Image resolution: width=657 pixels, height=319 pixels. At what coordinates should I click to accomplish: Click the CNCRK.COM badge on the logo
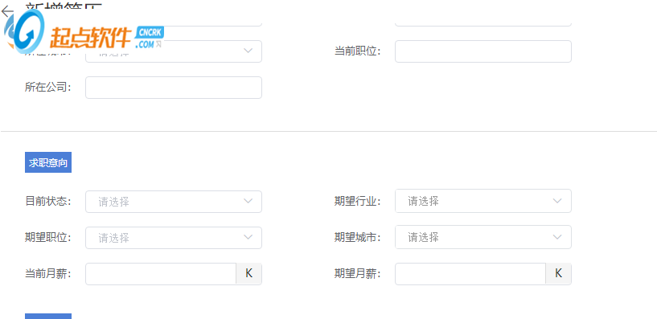(150, 38)
